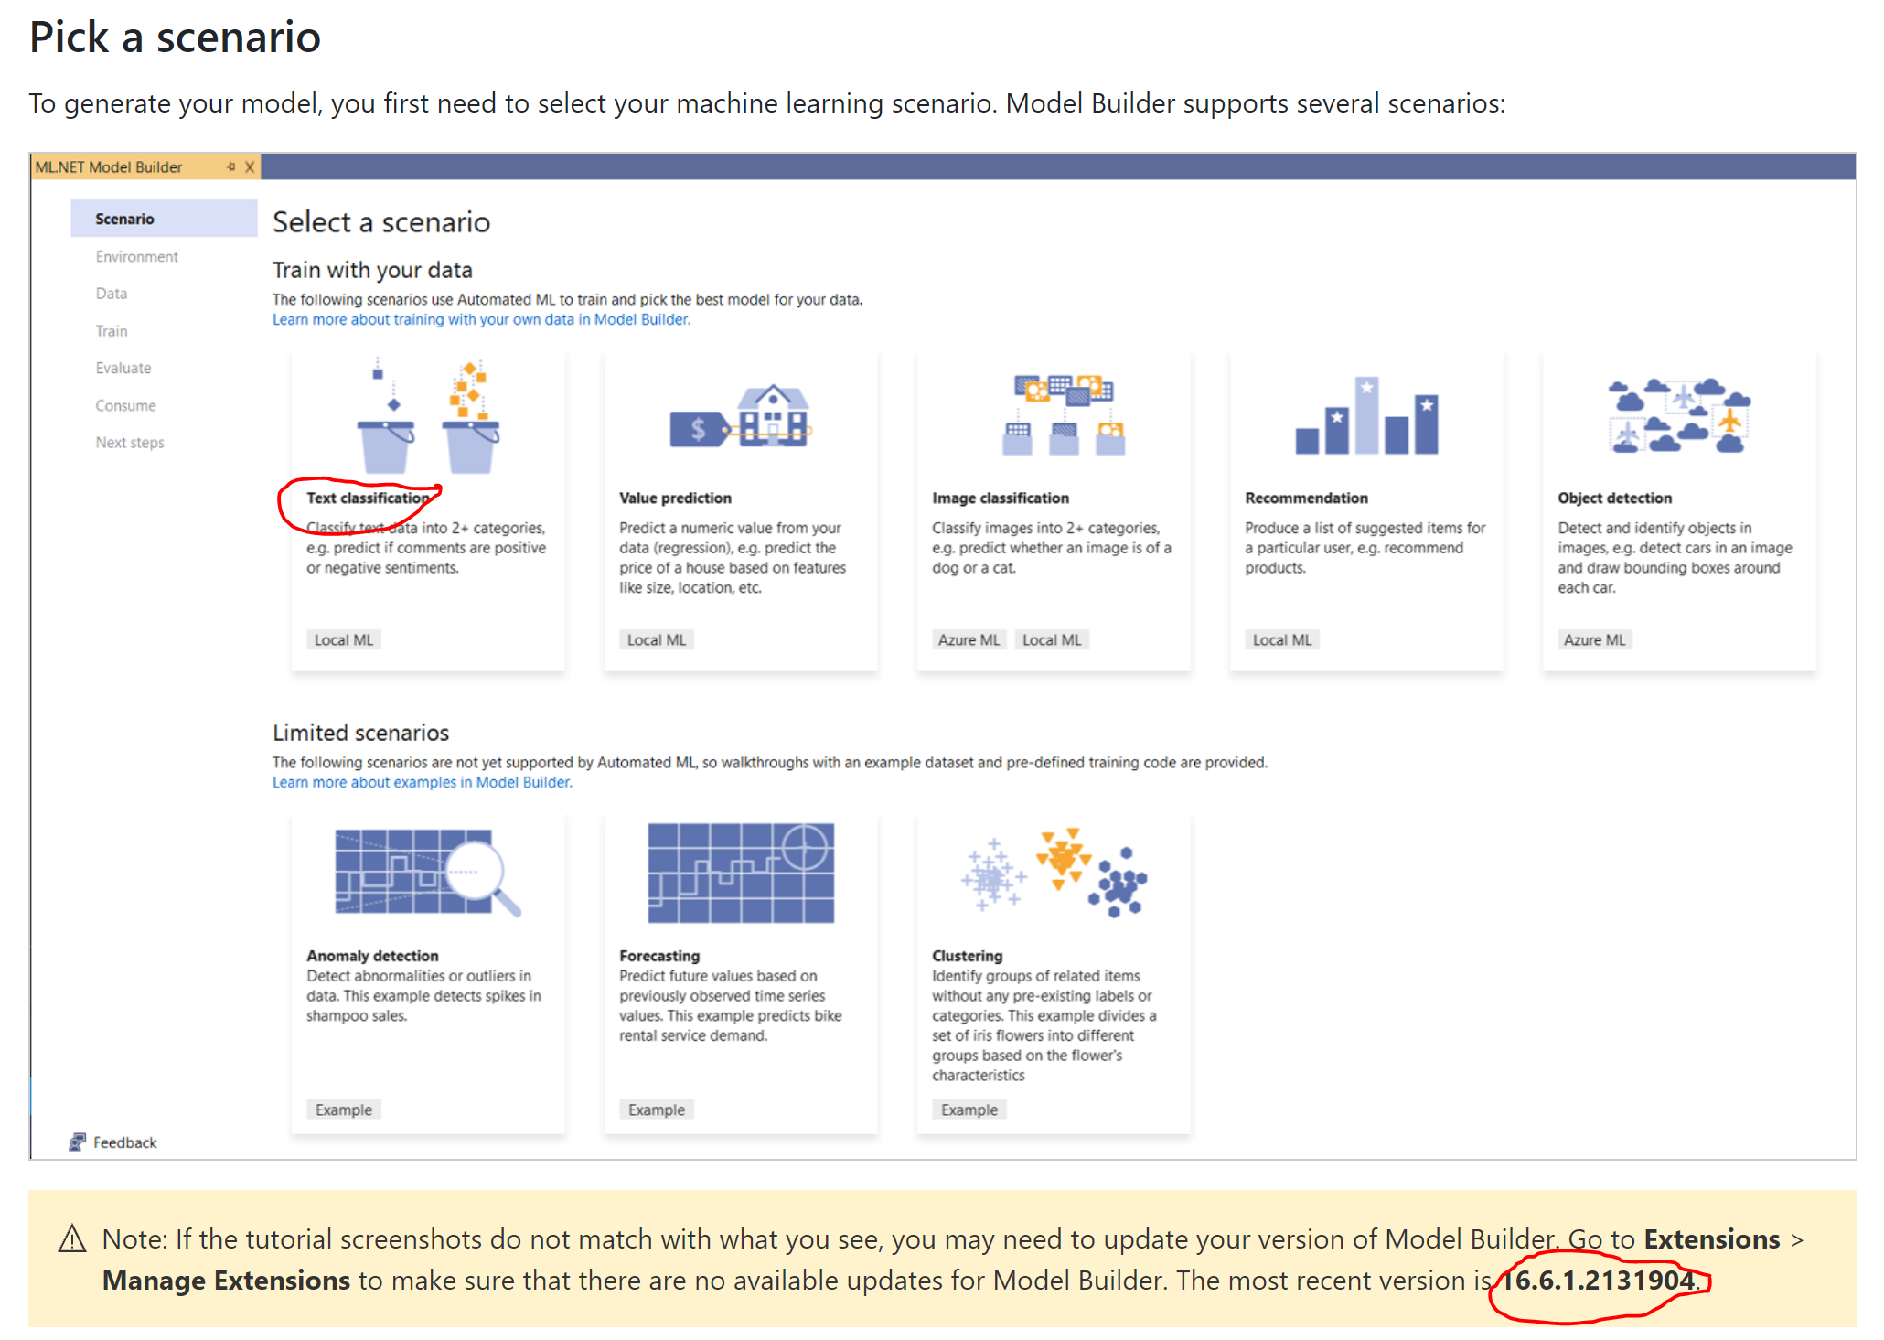Click the Anomaly detection magnifier icon
The width and height of the screenshot is (1884, 1340).
(428, 874)
